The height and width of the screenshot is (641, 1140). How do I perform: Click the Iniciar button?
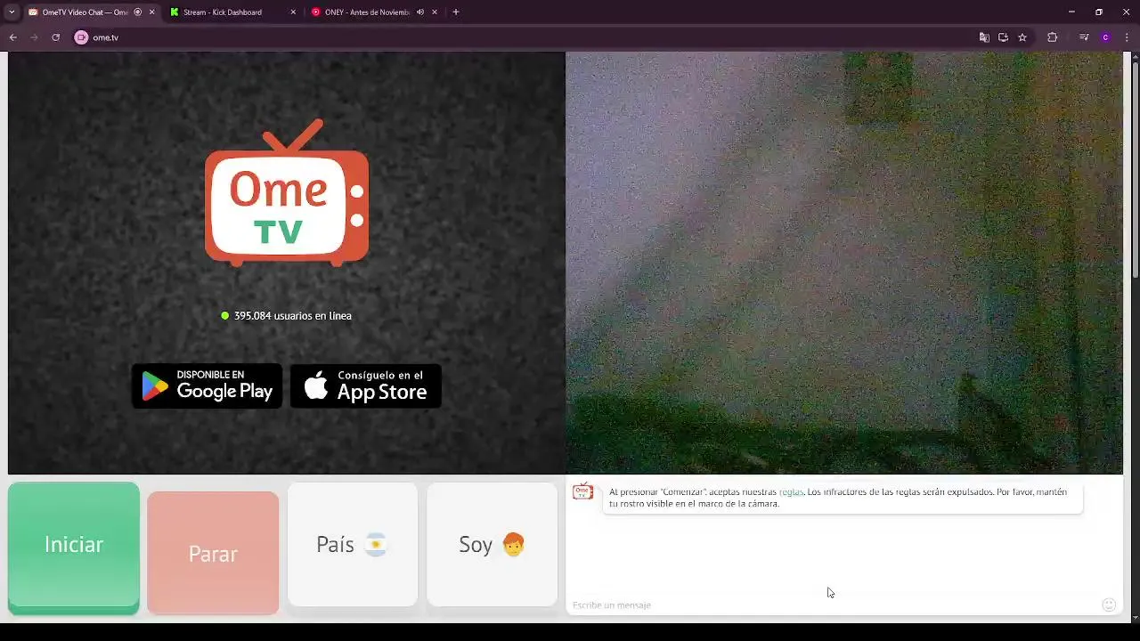click(74, 548)
